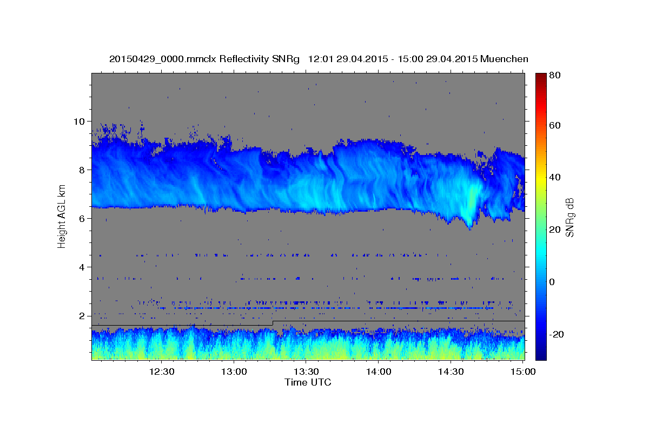The image size is (649, 432).
Task: Click the dark blue bottom of the colorbar
Action: click(x=541, y=354)
